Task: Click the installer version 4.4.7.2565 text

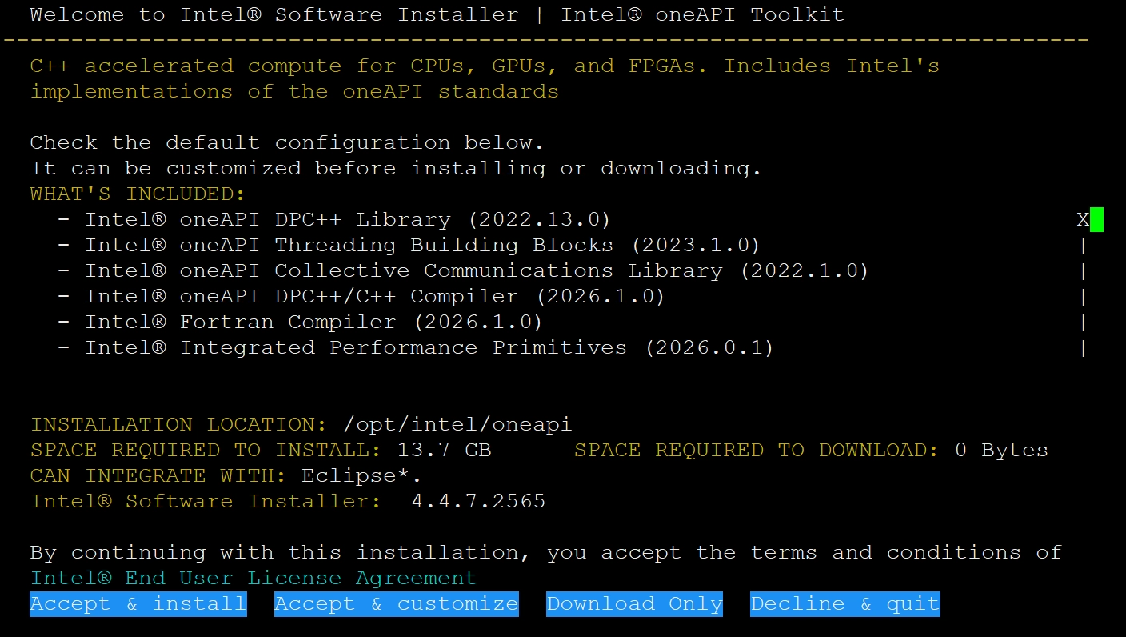Action: click(x=478, y=502)
